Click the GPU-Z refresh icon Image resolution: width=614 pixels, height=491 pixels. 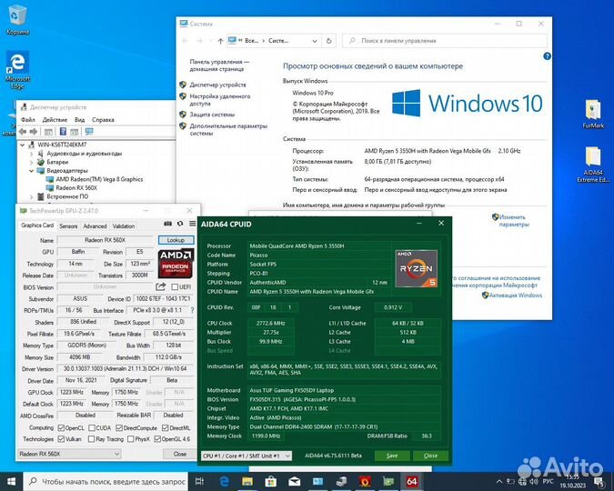[179, 225]
